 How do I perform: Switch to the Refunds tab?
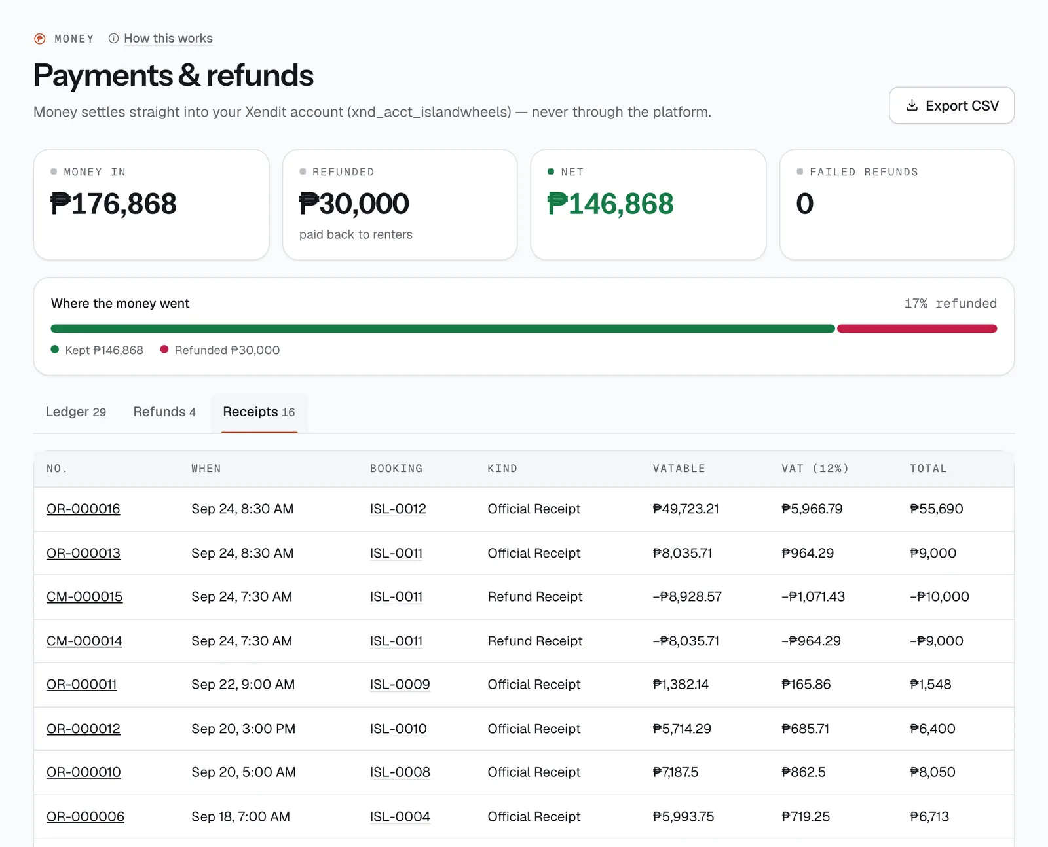click(164, 412)
